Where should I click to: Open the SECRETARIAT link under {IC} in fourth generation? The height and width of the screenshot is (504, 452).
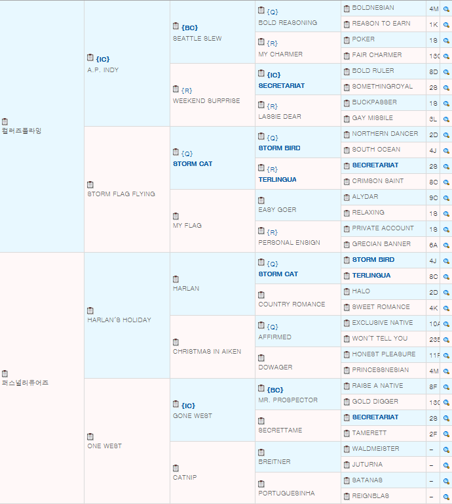pos(282,86)
